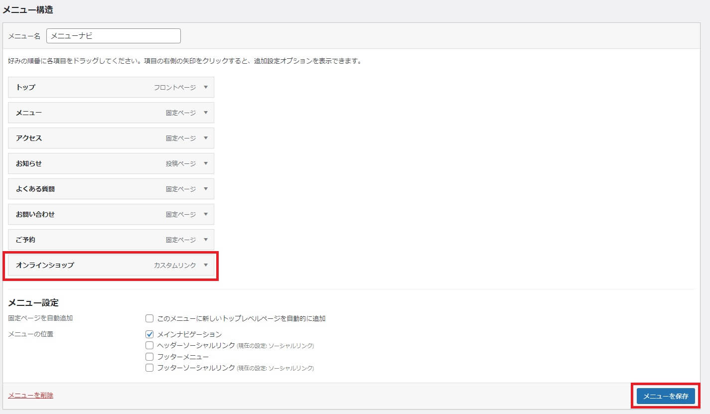This screenshot has height=414, width=710.
Task: Click the メニューを保存 button
Action: click(665, 396)
